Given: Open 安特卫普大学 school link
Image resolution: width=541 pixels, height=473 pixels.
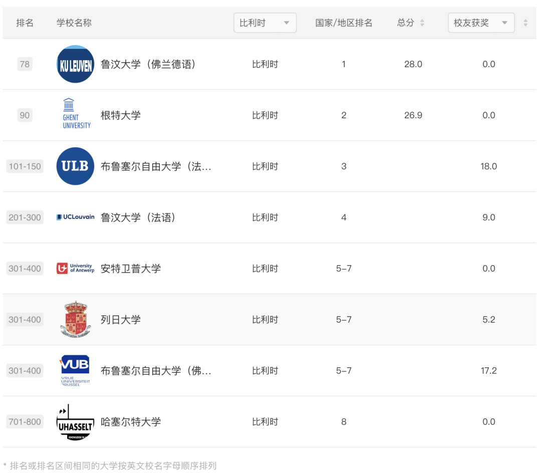Looking at the screenshot, I should click(131, 269).
